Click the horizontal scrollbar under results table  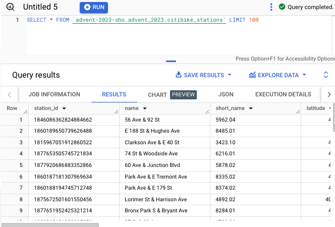click(x=50, y=225)
